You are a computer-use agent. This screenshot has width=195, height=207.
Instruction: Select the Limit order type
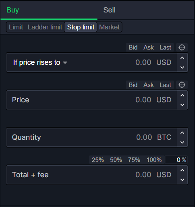coord(16,27)
